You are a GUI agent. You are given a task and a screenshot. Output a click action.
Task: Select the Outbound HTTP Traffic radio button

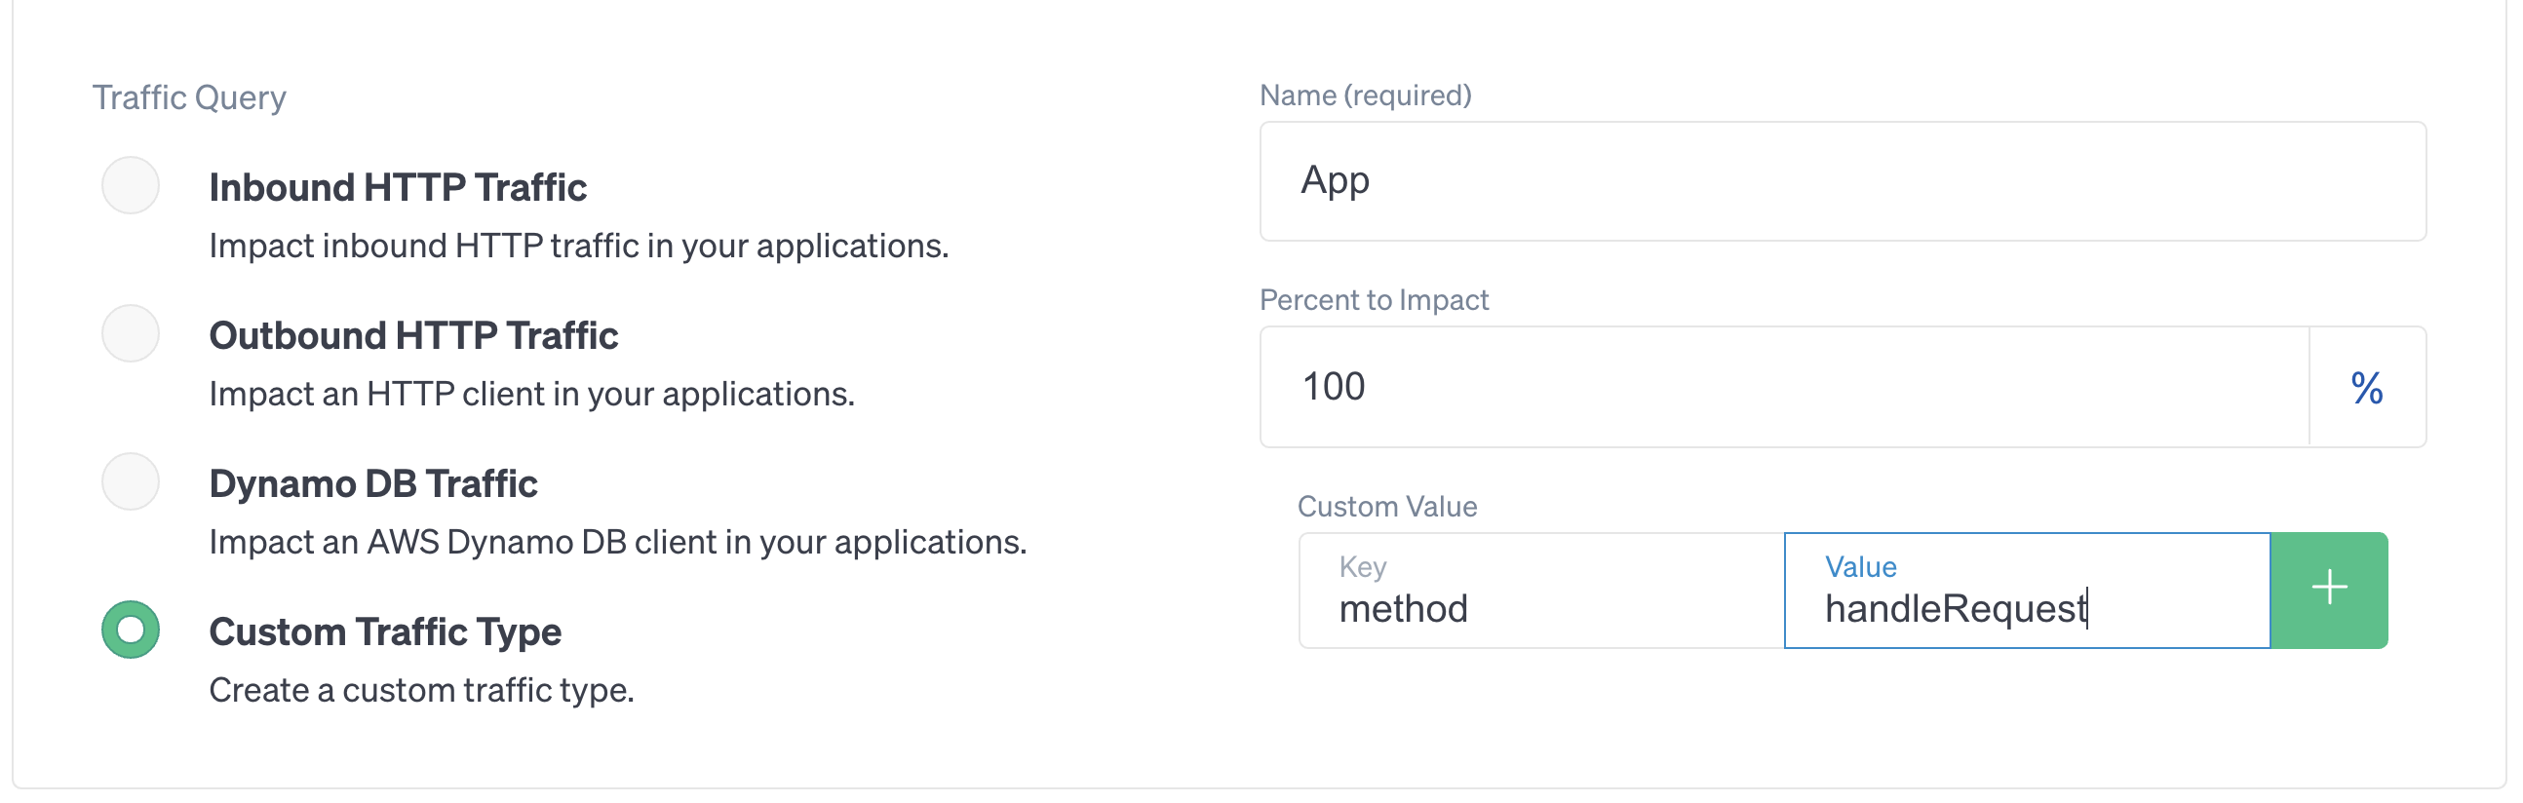pyautogui.click(x=131, y=333)
